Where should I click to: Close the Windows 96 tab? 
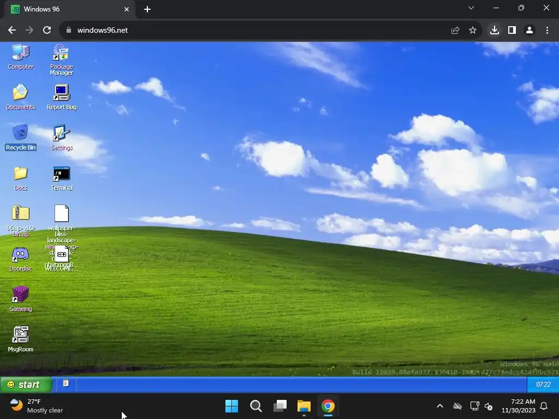click(x=127, y=9)
